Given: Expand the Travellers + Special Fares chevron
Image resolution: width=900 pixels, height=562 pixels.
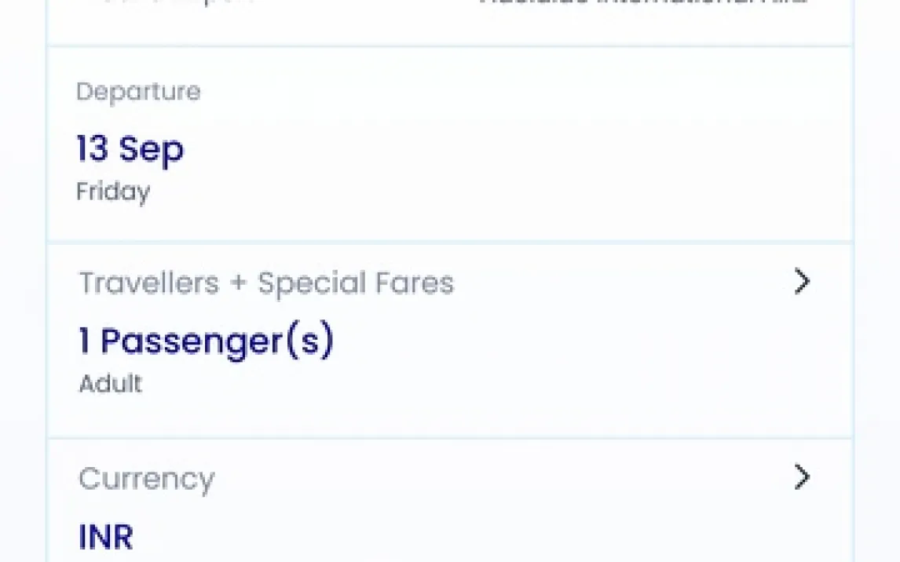Looking at the screenshot, I should click(x=801, y=281).
